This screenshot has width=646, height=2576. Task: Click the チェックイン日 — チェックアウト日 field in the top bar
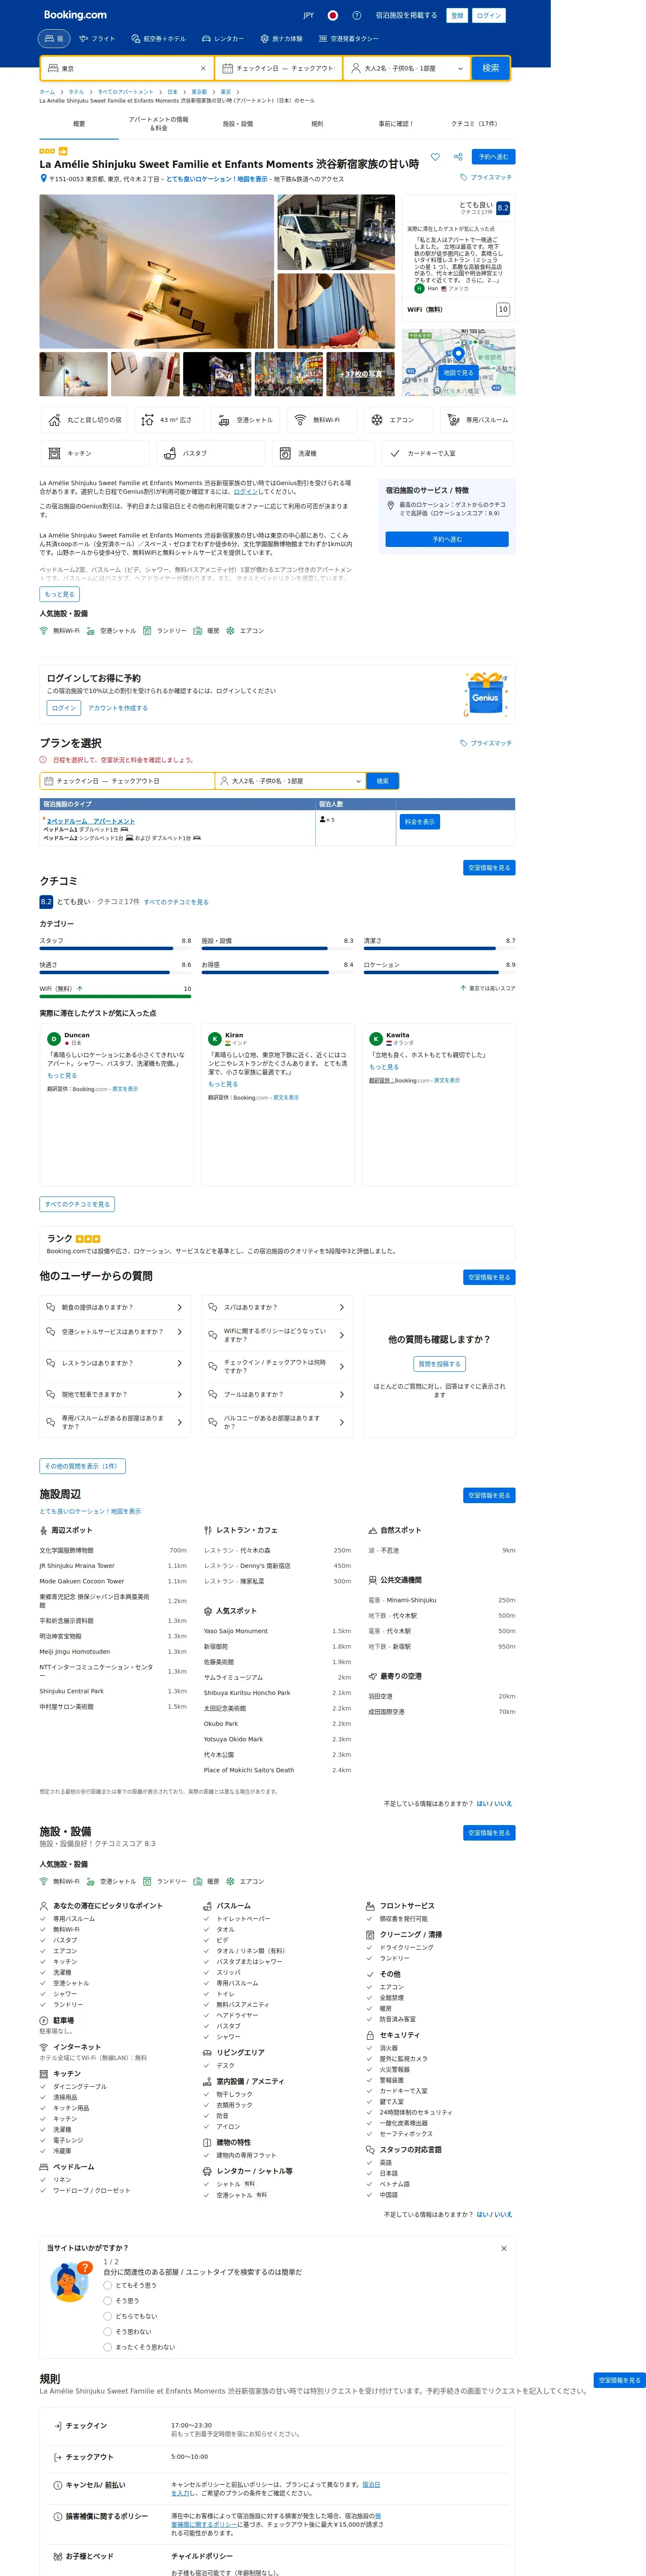(x=278, y=68)
